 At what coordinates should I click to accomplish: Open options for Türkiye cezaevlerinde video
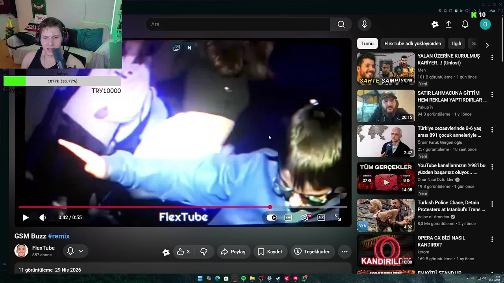pos(492,130)
